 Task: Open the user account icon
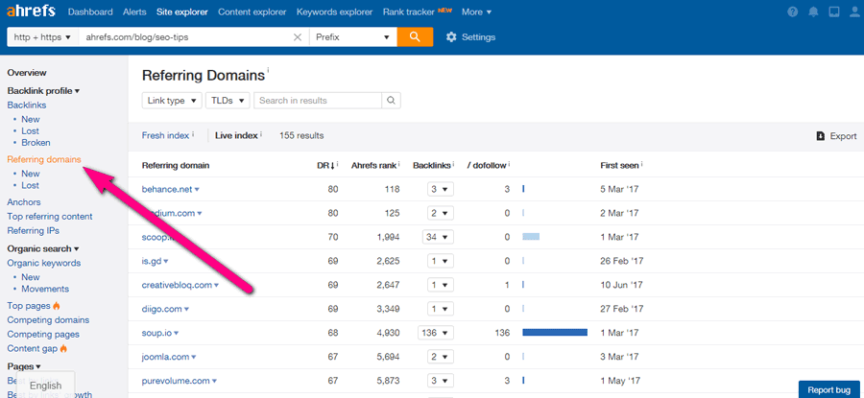click(853, 12)
